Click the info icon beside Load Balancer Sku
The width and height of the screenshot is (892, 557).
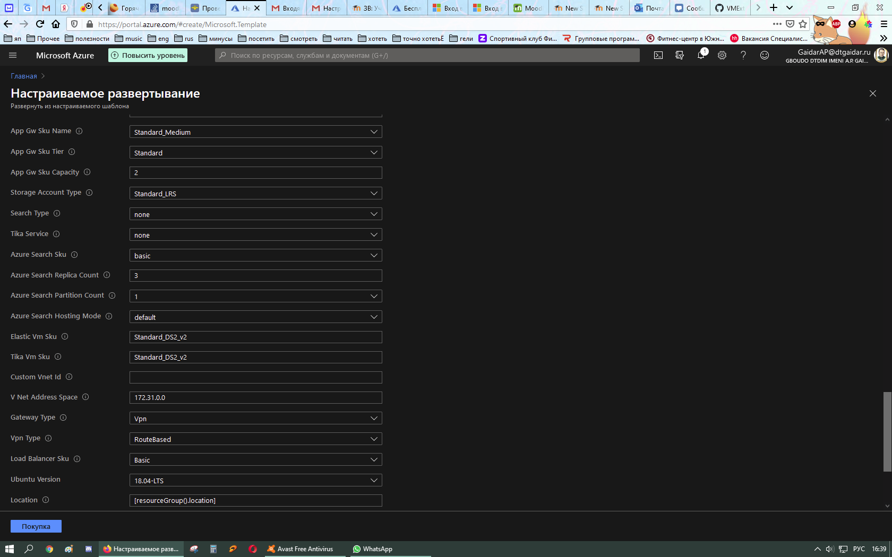coord(78,459)
